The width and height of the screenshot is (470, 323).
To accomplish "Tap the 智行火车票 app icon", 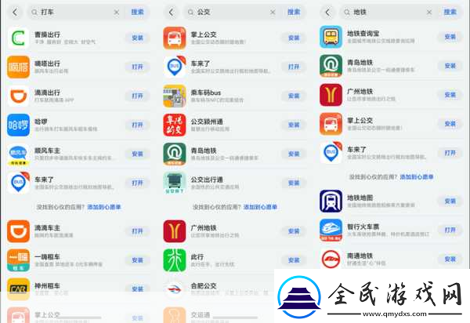I will pyautogui.click(x=331, y=230).
